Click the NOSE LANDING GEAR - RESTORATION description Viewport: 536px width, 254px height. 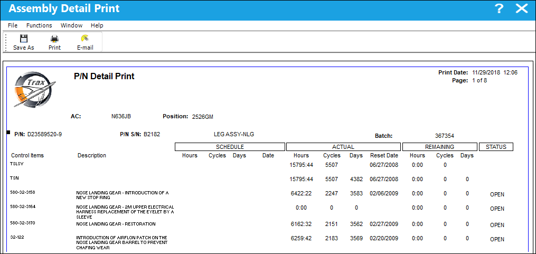[116, 224]
